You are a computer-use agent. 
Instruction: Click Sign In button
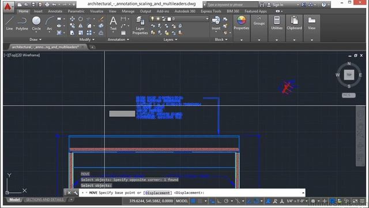(x=276, y=5)
